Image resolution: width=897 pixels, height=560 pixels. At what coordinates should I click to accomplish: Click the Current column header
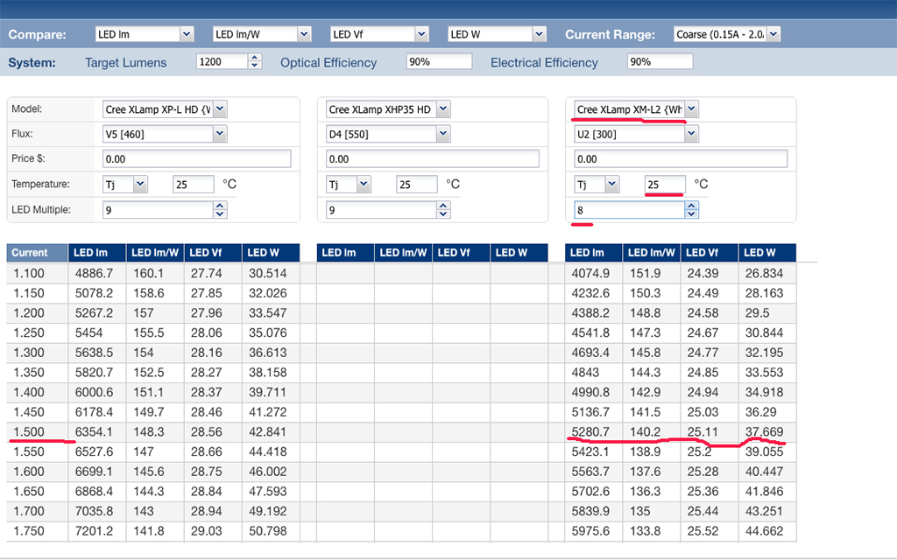coord(37,253)
